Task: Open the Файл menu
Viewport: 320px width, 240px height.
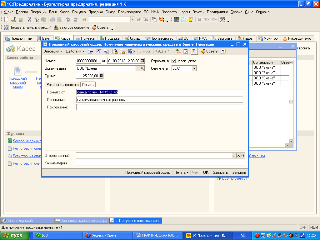Action: click(8, 12)
